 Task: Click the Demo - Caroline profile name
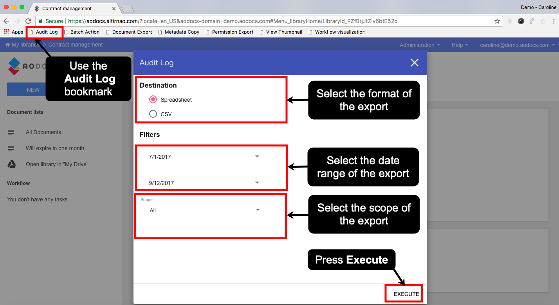coord(538,7)
